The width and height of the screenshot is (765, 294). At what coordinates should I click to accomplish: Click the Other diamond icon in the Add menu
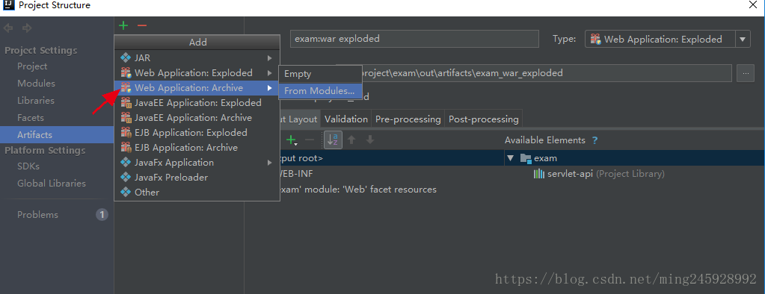point(126,193)
